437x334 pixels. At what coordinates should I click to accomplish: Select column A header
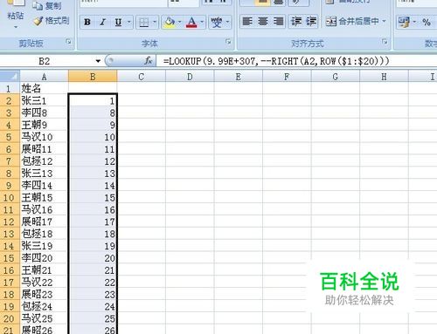pyautogui.click(x=44, y=77)
